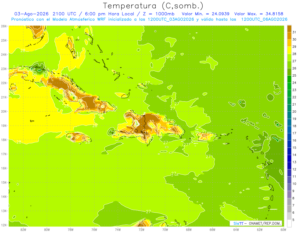This screenshot has width=301, height=233.
Task: Click the 18N latitude axis label
Action: [x=4, y=140]
